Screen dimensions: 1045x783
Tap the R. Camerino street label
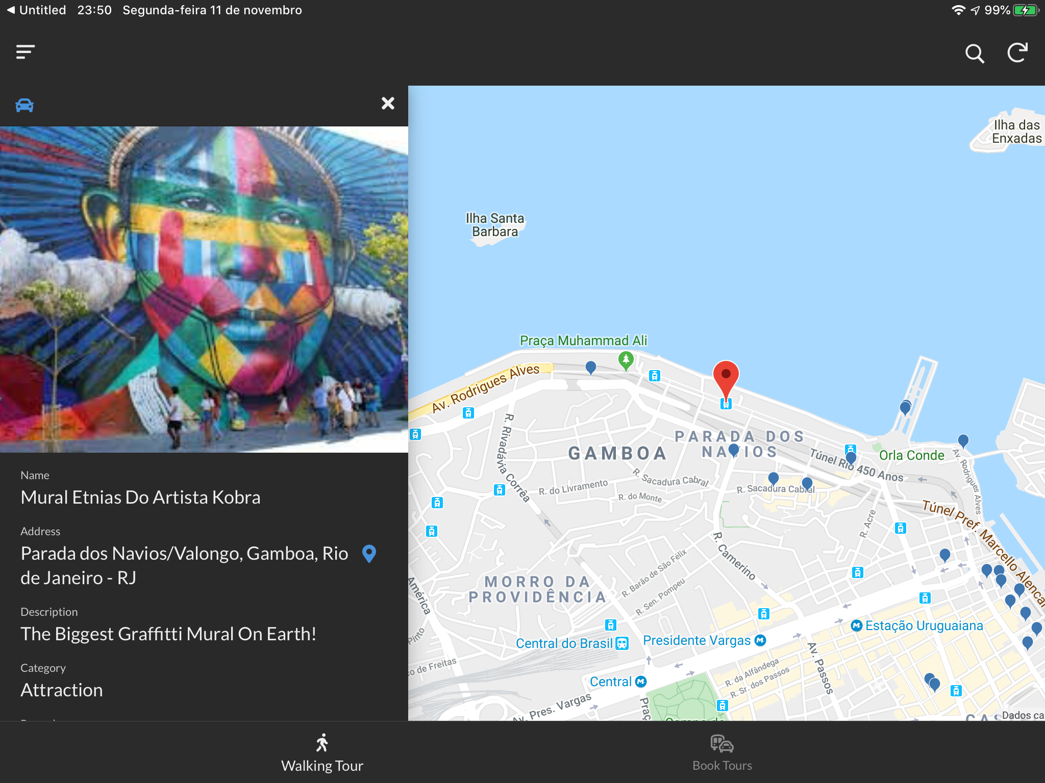point(734,556)
